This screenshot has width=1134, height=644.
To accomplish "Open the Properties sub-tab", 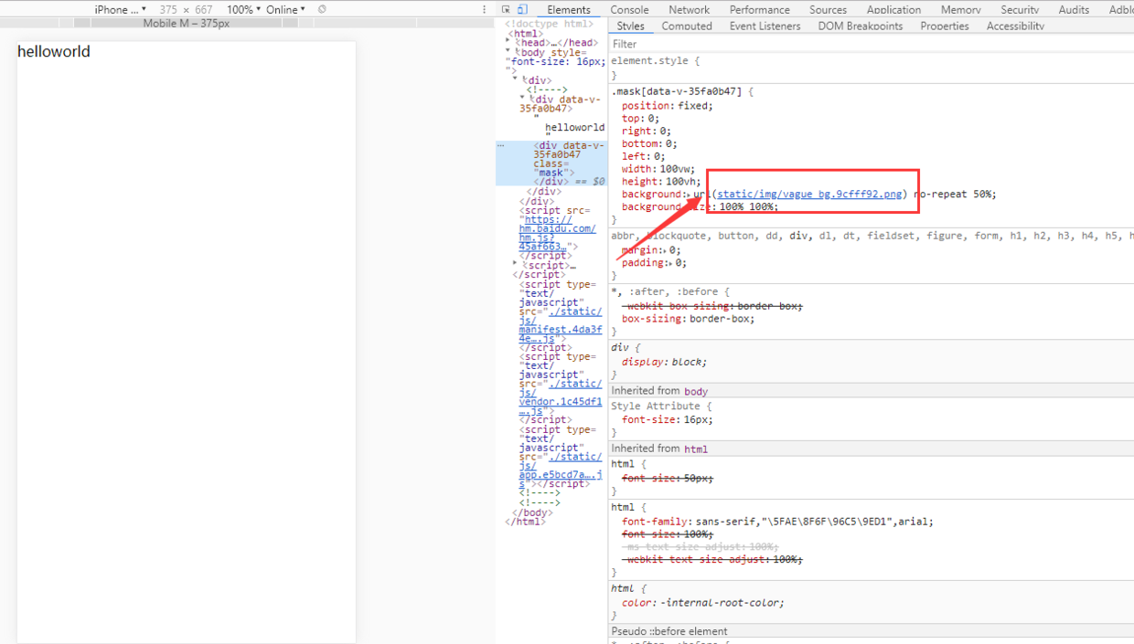I will 945,26.
